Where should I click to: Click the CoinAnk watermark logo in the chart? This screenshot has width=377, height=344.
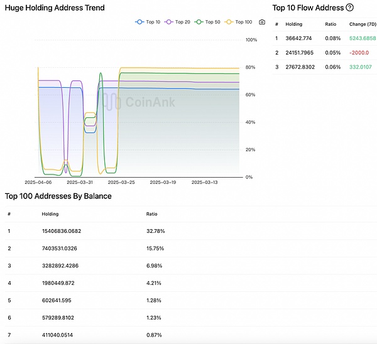(x=139, y=102)
